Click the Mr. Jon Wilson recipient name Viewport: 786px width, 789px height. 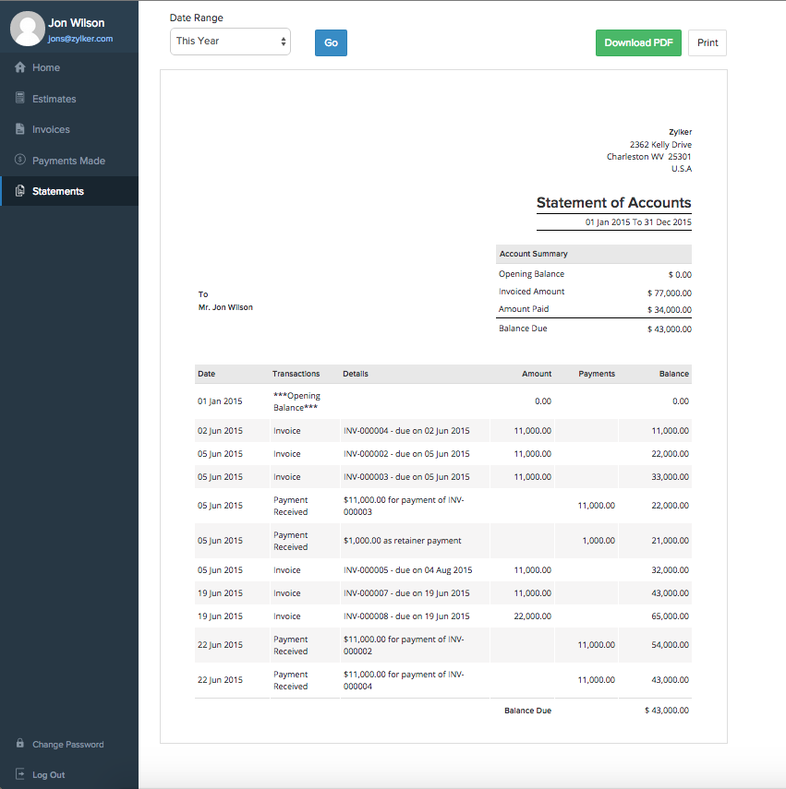225,307
